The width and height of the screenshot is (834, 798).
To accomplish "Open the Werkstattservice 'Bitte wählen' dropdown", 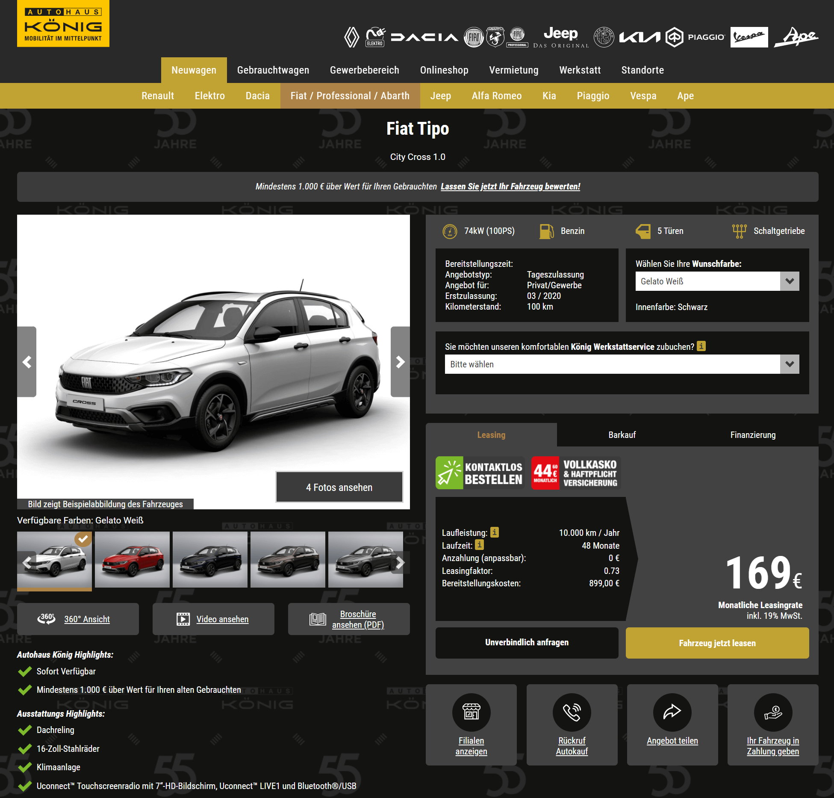I will pyautogui.click(x=622, y=364).
